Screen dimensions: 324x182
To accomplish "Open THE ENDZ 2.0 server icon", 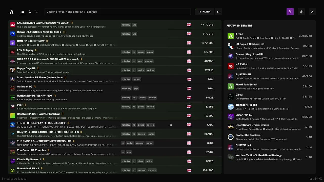I will pos(13,143).
